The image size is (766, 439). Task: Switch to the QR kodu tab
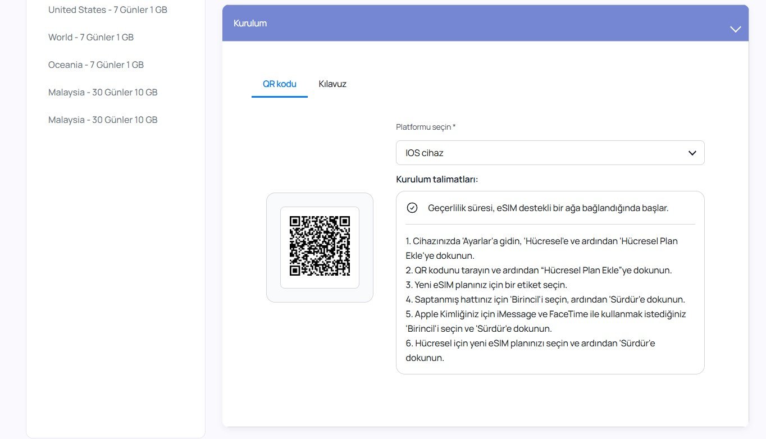(280, 84)
